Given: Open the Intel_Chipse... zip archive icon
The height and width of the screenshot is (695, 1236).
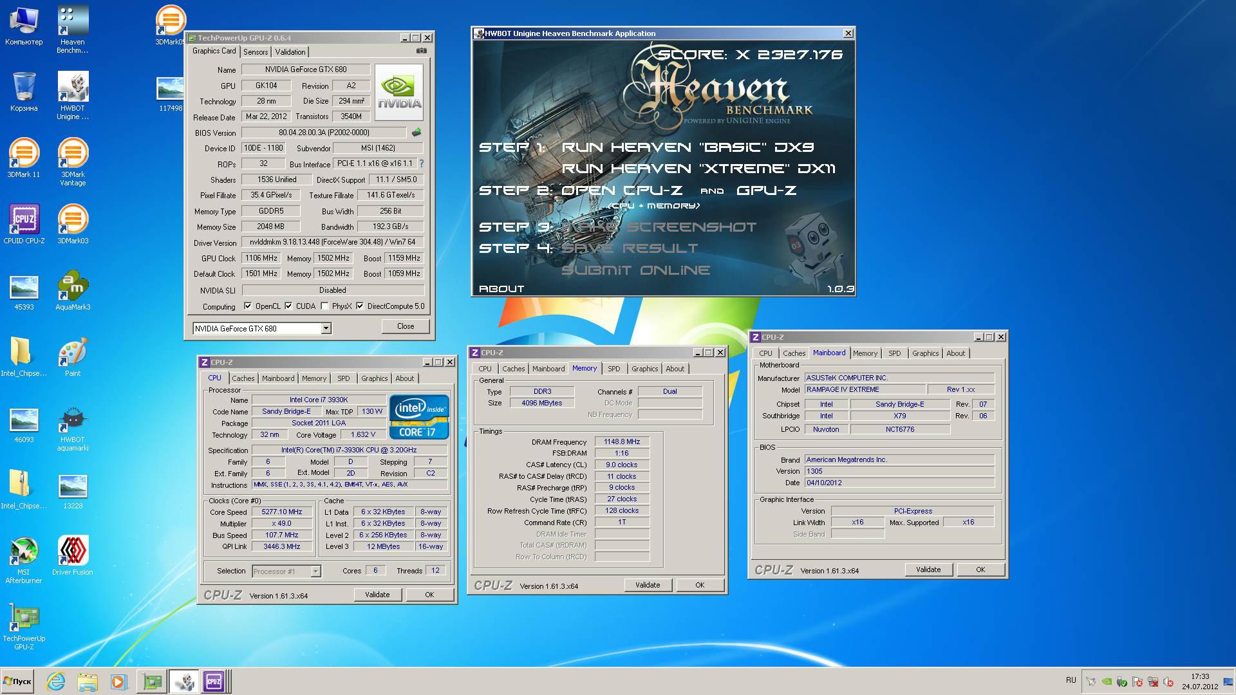Looking at the screenshot, I should 24,490.
